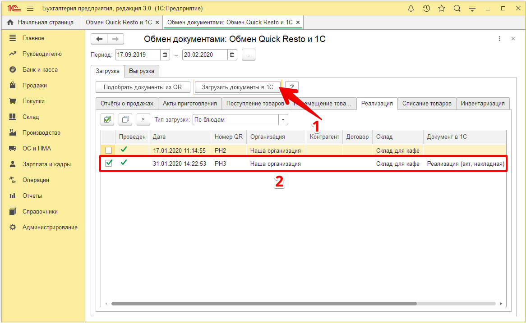Click the Реализация (акт, накладная) document cell

[465, 164]
